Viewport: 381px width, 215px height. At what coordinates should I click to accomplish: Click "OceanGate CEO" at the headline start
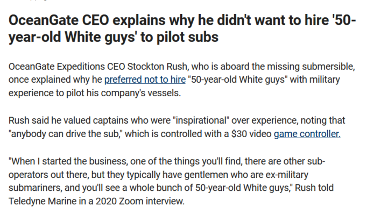pos(59,20)
